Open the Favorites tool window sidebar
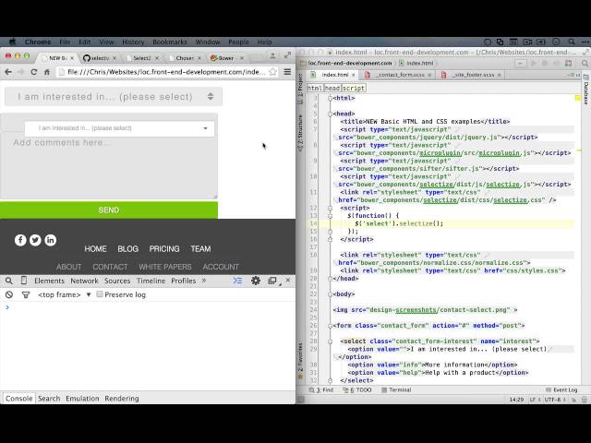 point(300,361)
